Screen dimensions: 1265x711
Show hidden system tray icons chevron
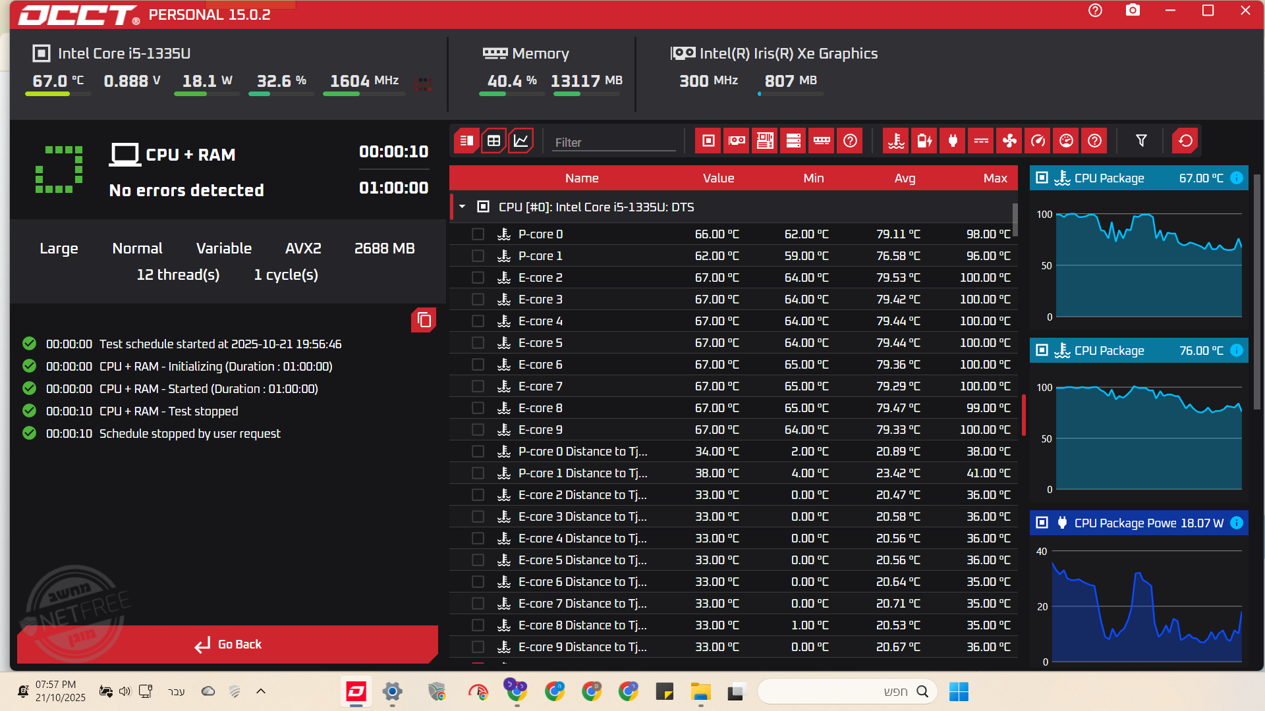[261, 691]
